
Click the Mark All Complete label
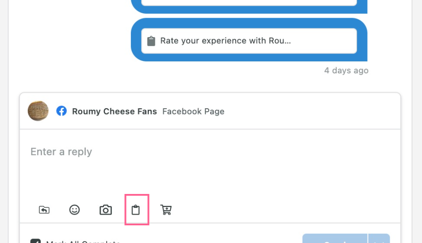pyautogui.click(x=83, y=241)
